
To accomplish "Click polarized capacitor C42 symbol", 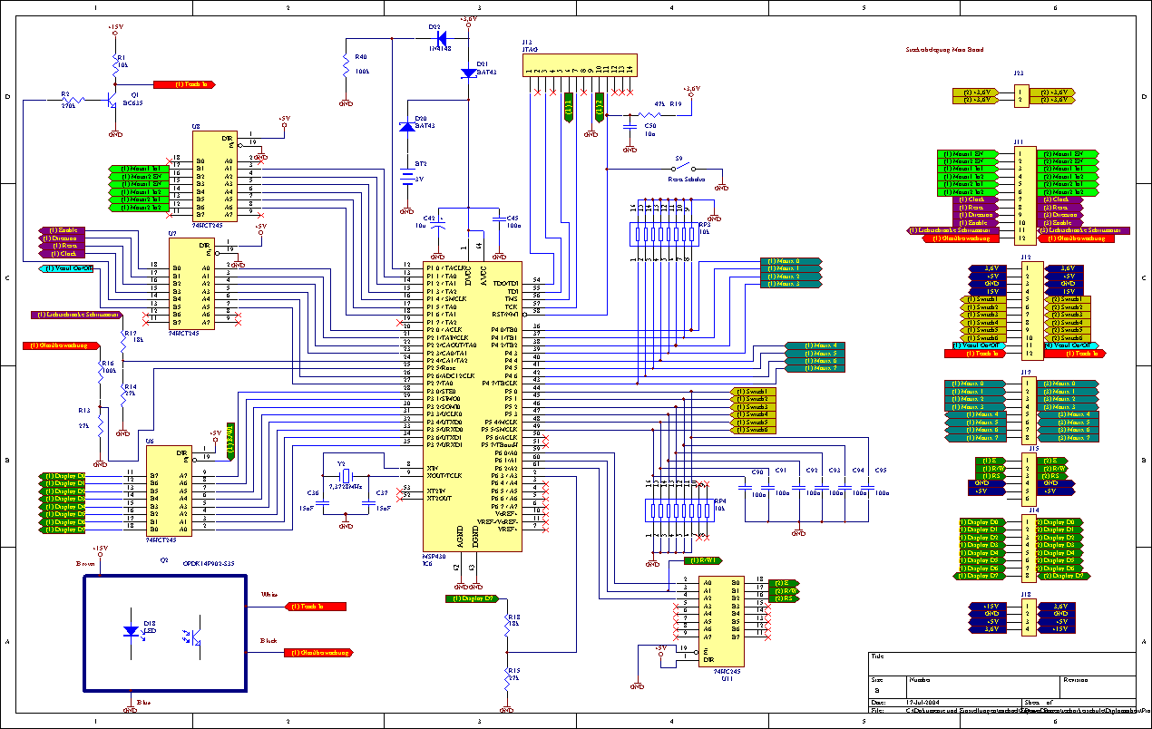I will (438, 221).
